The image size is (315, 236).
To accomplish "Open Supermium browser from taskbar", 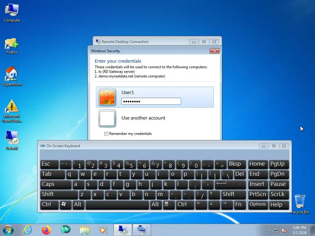I will coord(66,230).
